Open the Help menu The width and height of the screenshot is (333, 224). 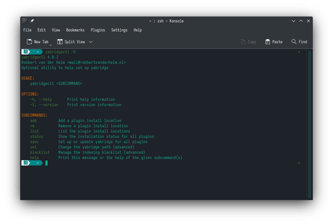point(138,30)
